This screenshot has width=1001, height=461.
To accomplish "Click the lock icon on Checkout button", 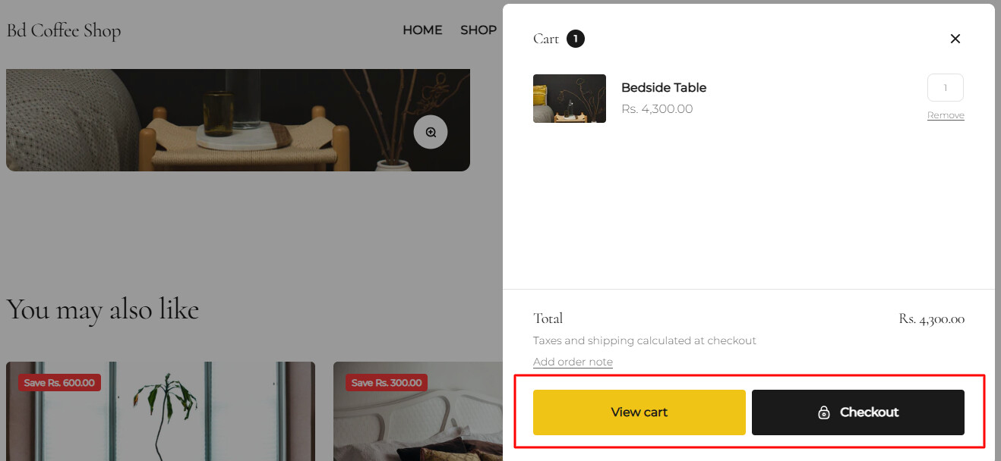I will [x=823, y=412].
